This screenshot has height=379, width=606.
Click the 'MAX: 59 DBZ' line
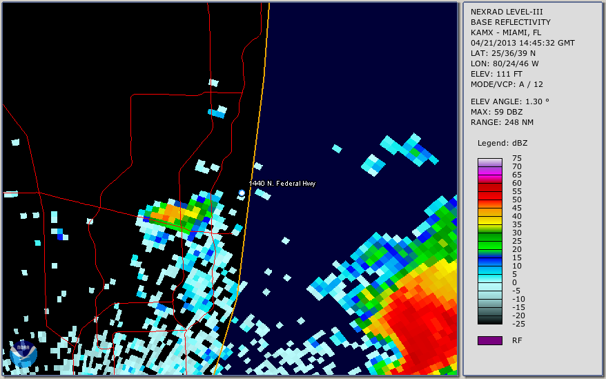pos(496,112)
